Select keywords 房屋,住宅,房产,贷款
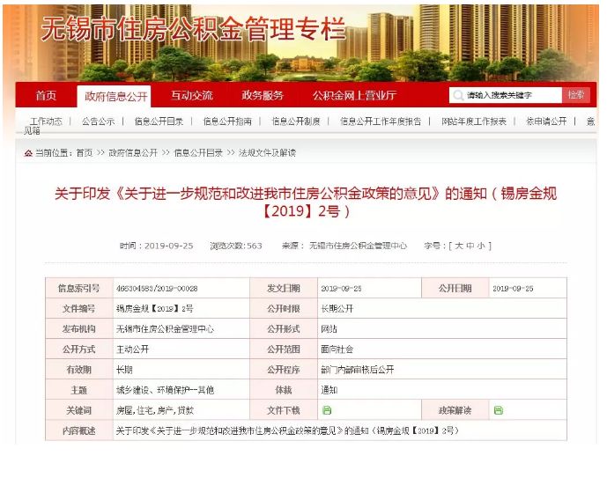 [x=155, y=410]
